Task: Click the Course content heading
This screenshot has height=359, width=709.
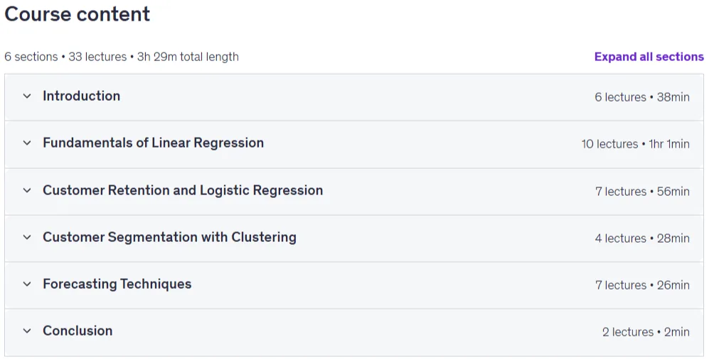Action: pos(78,14)
